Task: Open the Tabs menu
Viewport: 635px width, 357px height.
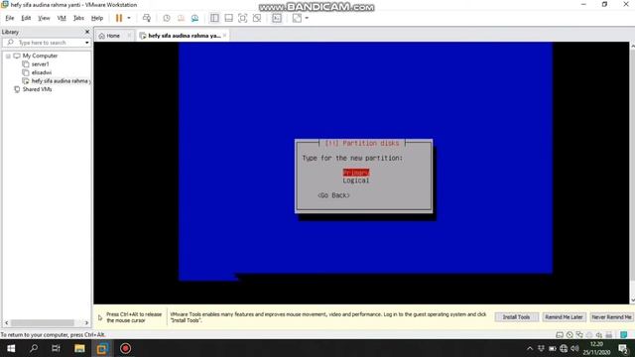Action: 78,18
